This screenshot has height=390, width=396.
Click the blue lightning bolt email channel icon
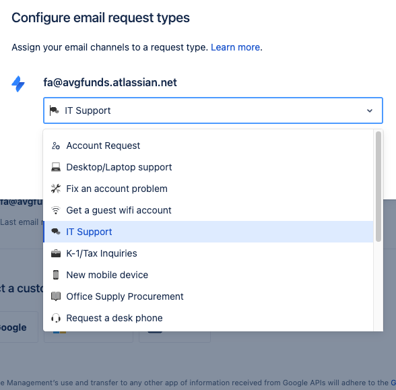[x=18, y=84]
